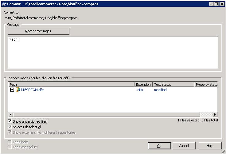
Task: Click the TTFCDCOM.dfm file type icon
Action: (x=18, y=90)
